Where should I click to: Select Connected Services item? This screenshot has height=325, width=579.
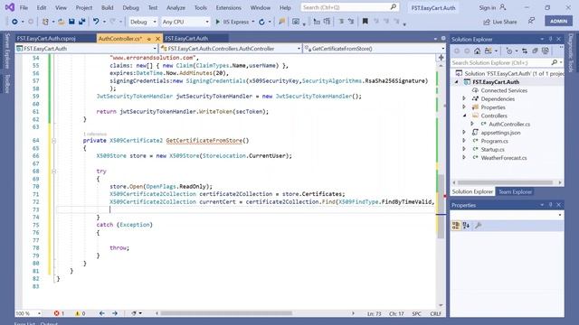pos(504,90)
